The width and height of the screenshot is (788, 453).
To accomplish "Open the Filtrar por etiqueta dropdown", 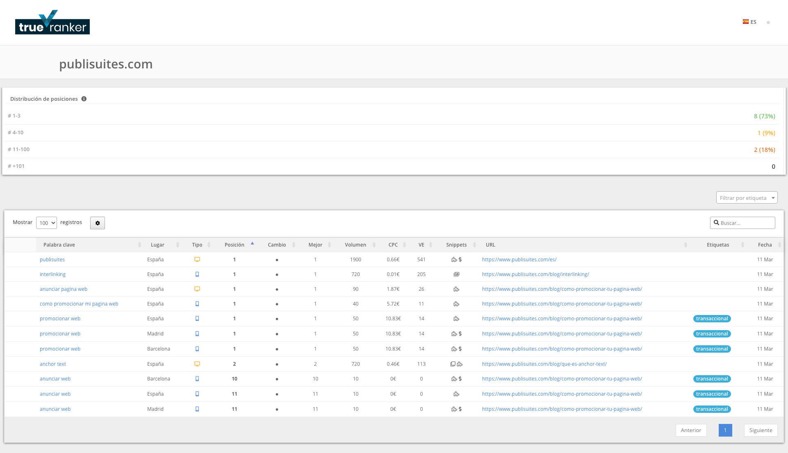I will [x=747, y=198].
